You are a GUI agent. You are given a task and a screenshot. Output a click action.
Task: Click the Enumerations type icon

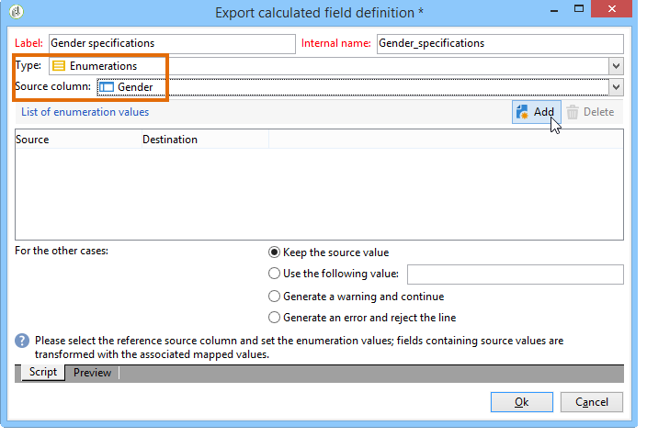tap(58, 66)
